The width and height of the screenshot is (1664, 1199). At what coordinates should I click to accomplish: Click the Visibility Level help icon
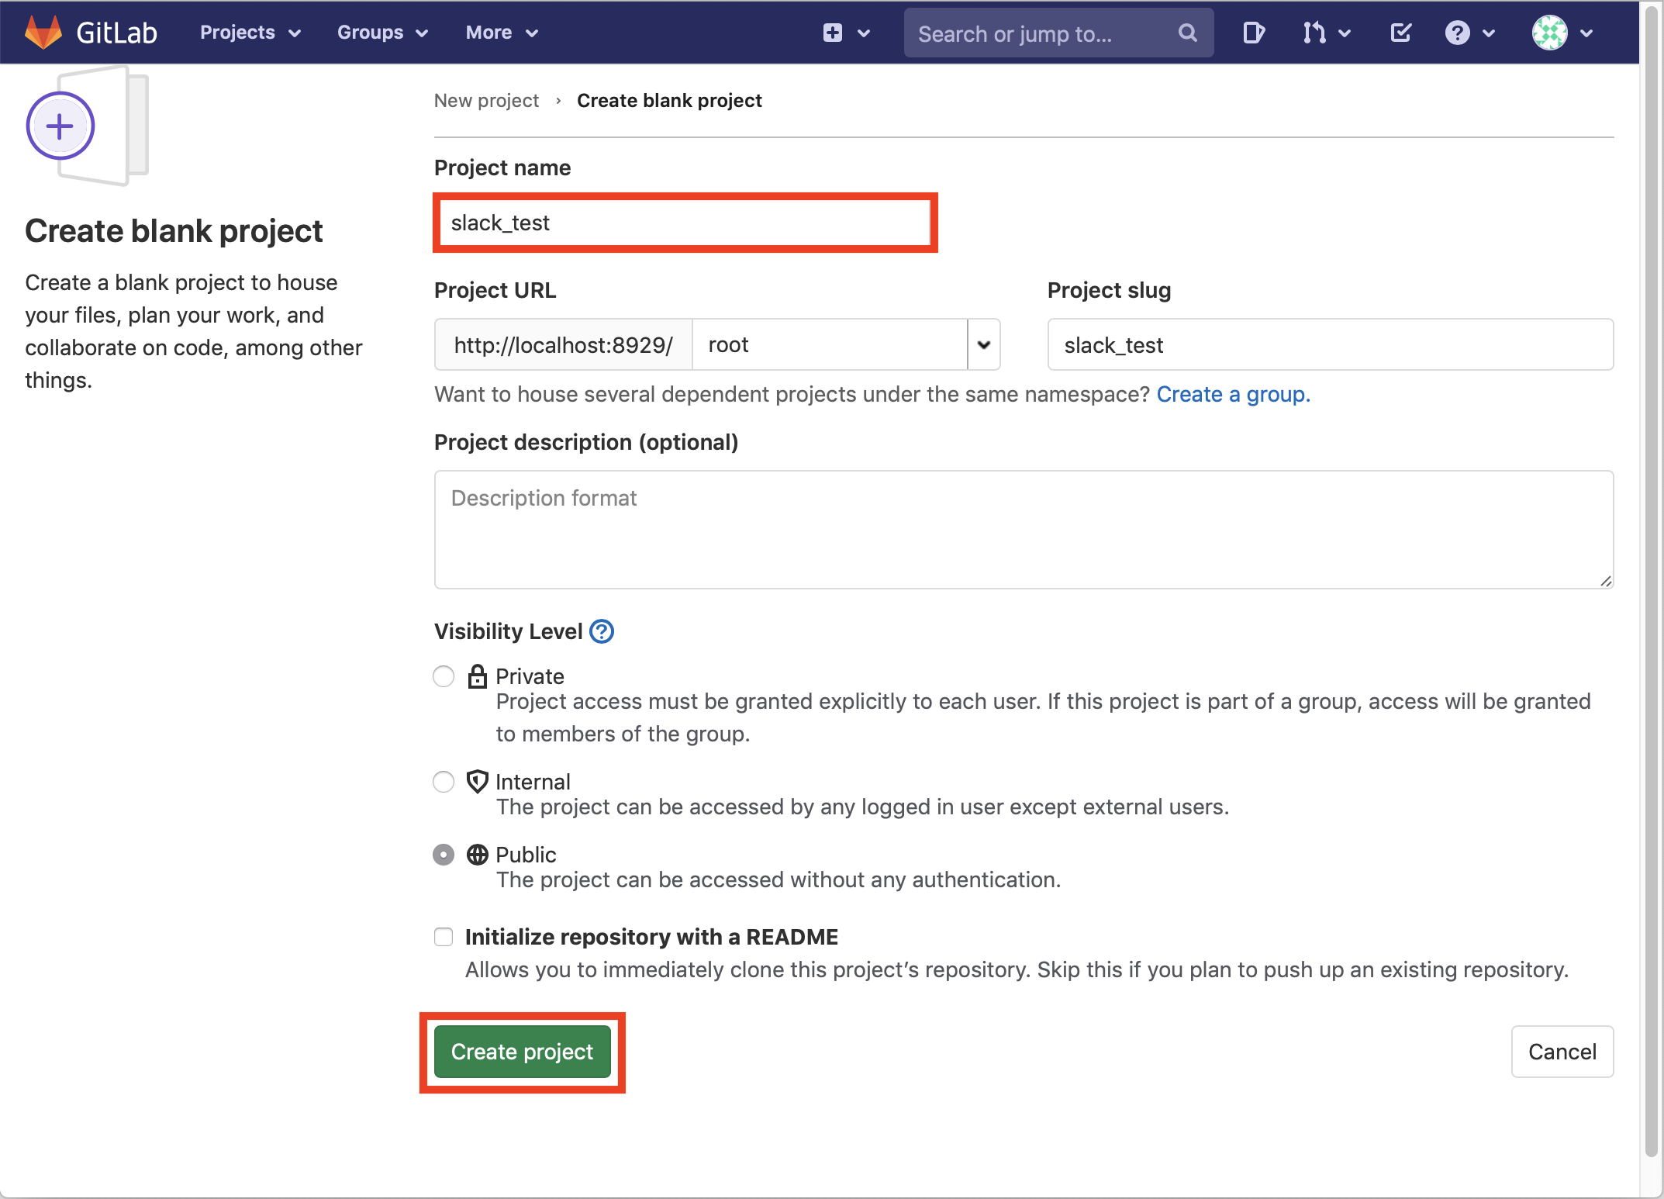[602, 631]
